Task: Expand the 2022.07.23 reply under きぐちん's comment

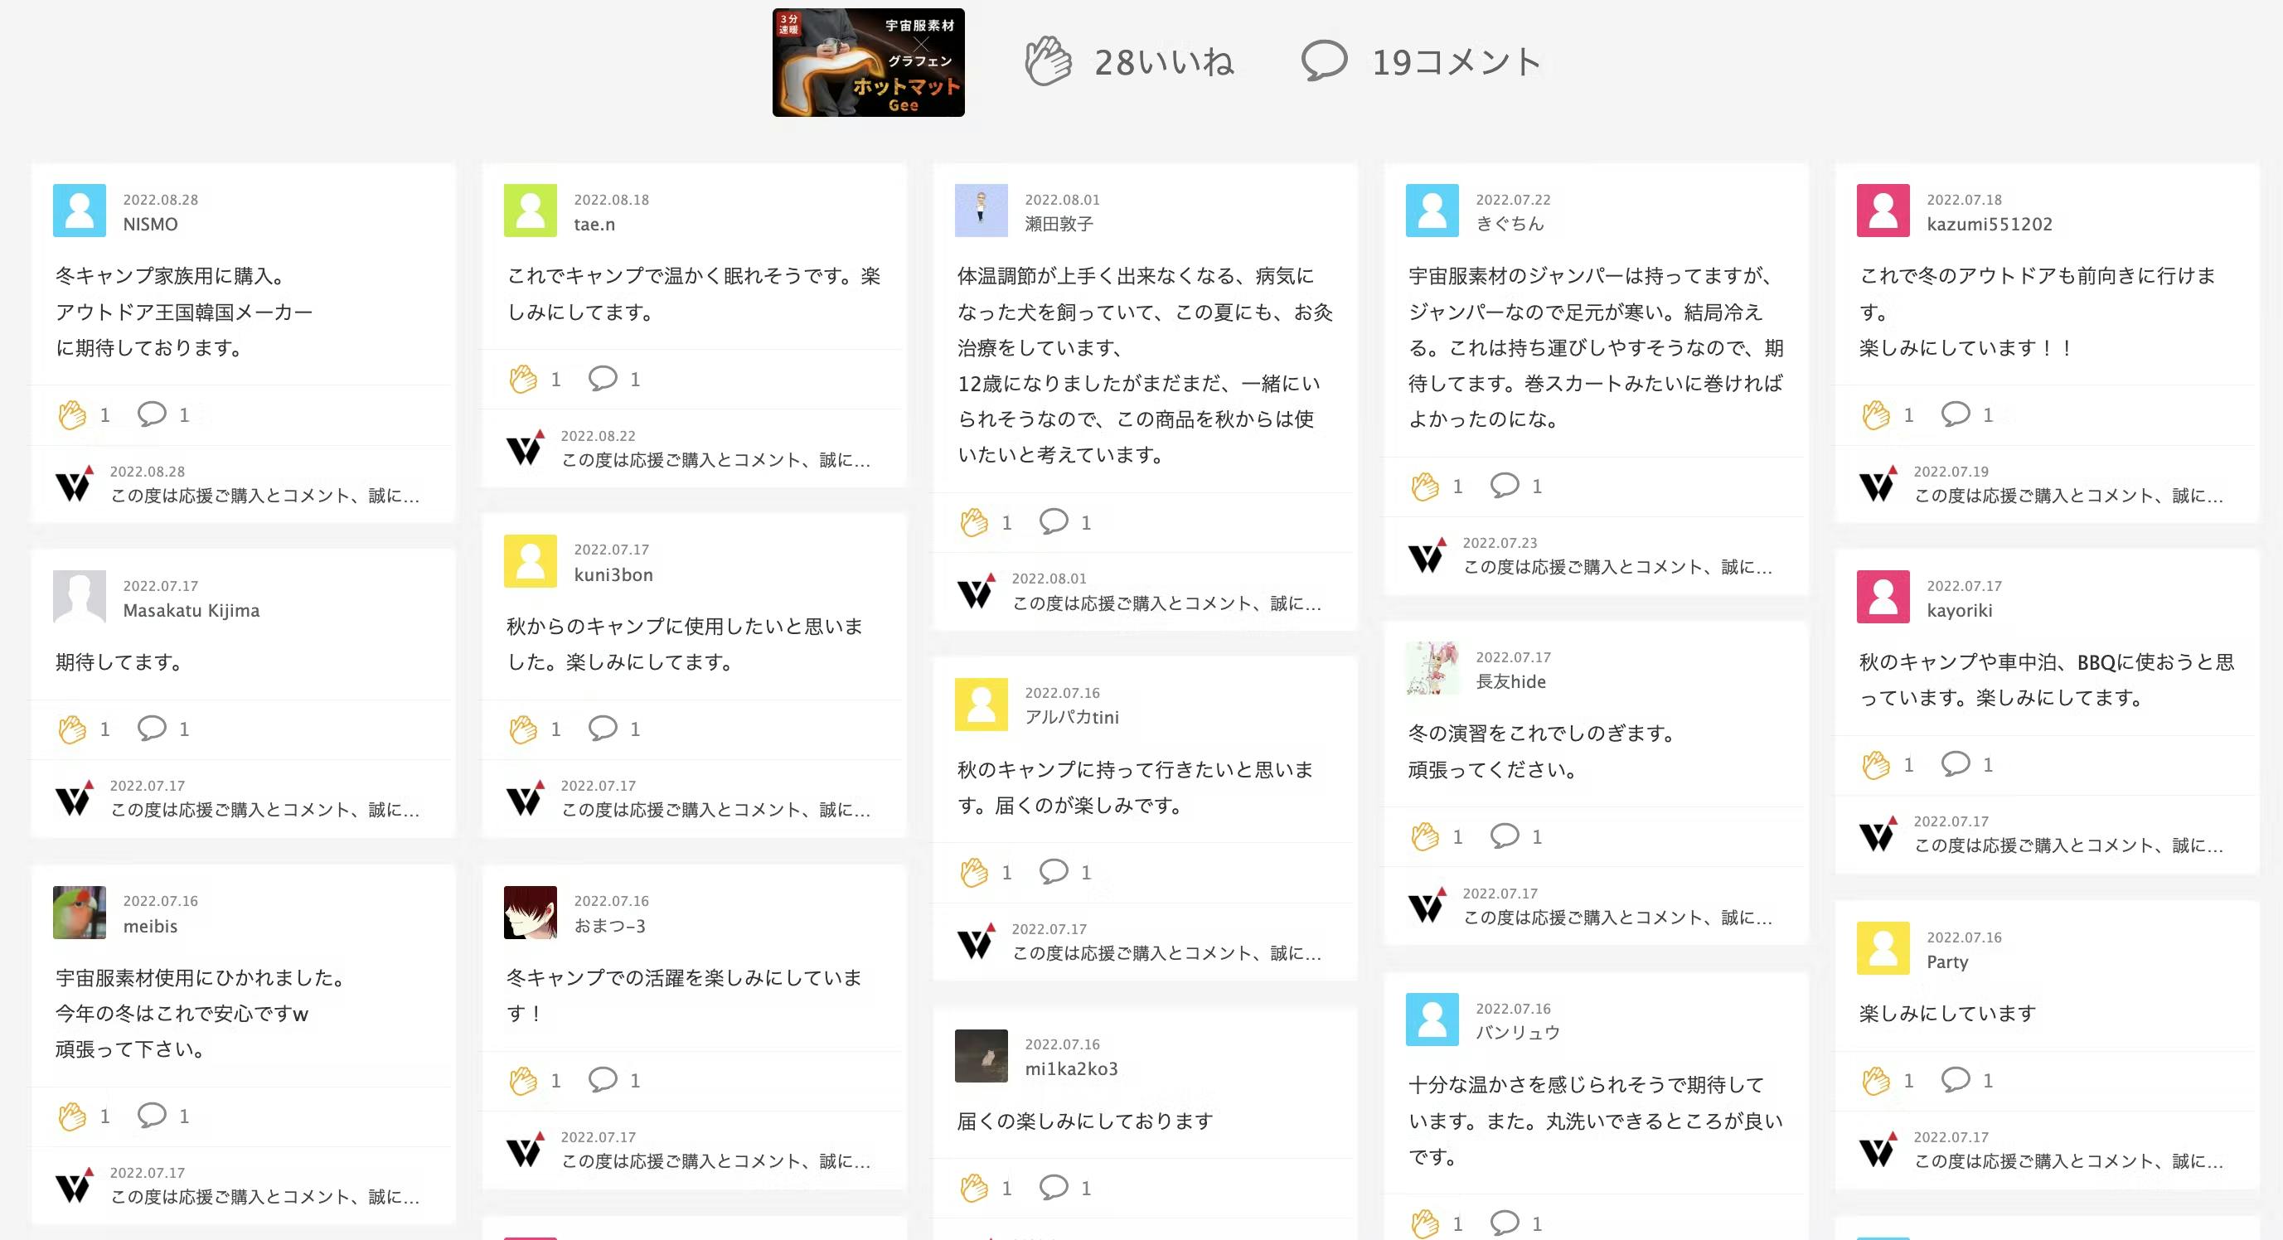Action: pos(1617,567)
